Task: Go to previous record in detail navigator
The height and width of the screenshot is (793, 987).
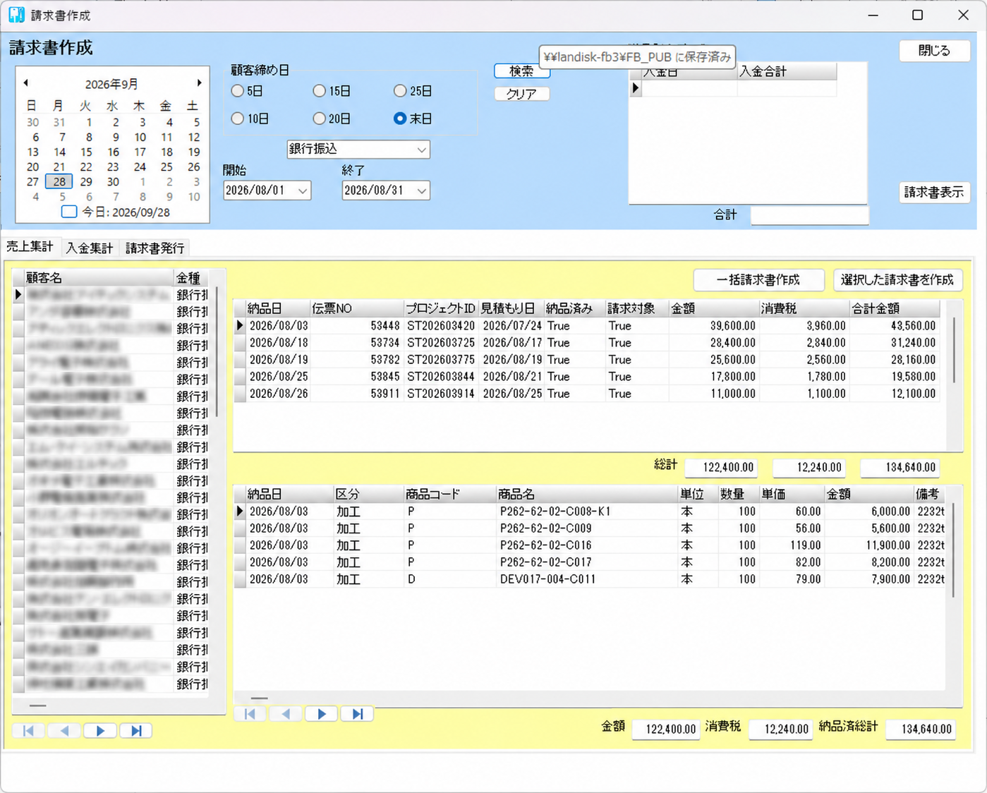Action: [x=286, y=714]
